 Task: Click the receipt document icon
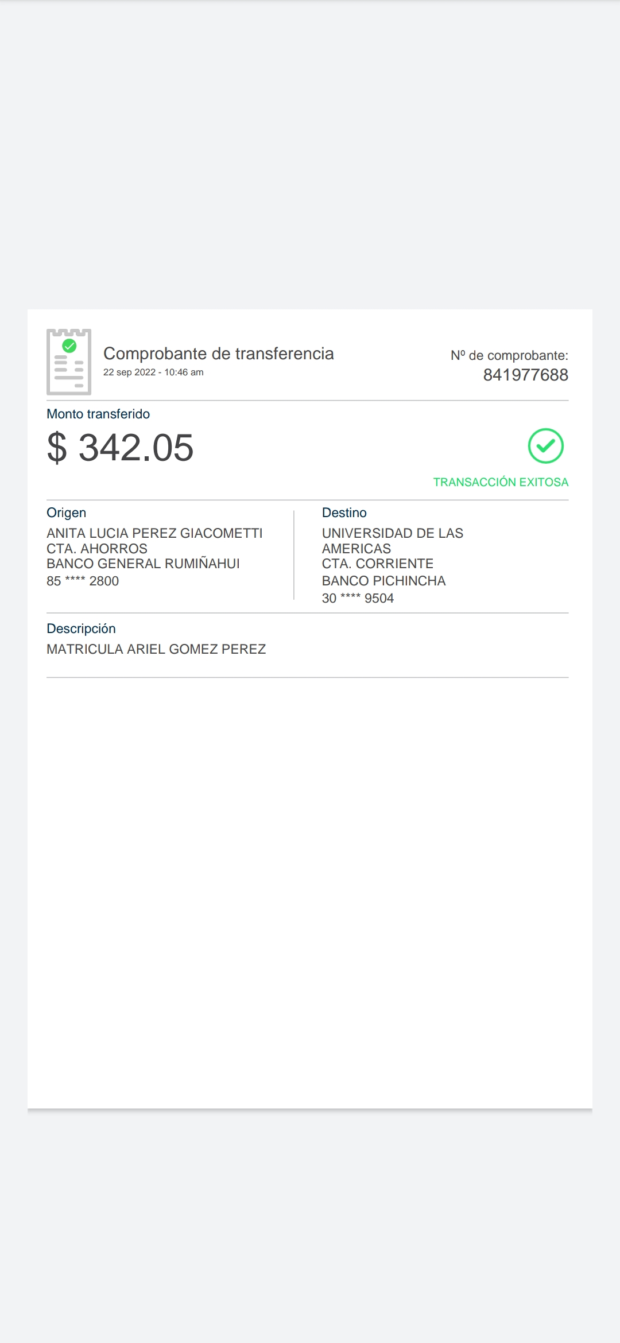coord(69,362)
